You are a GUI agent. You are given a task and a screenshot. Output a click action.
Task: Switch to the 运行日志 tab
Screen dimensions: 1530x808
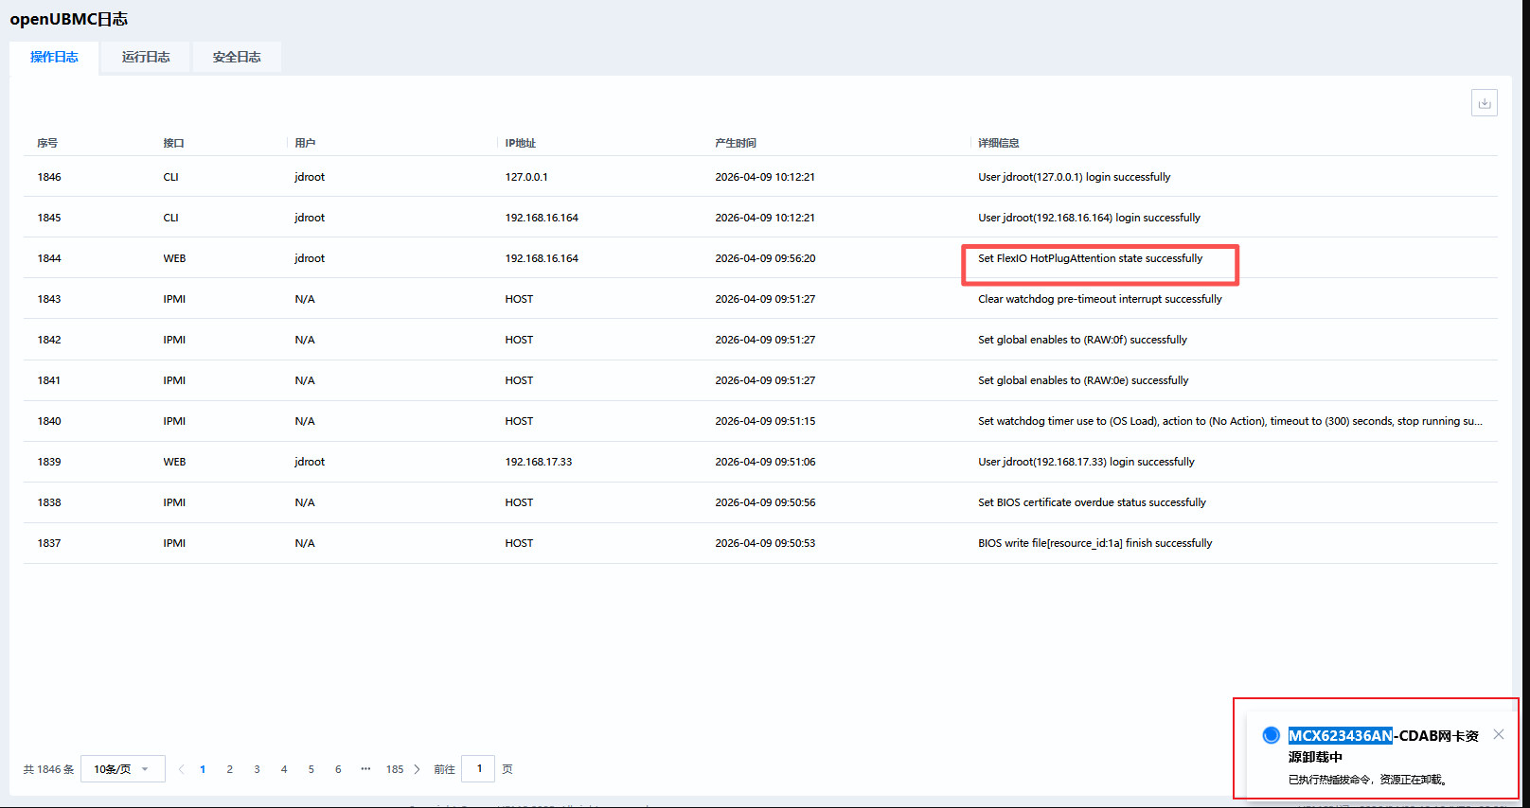click(x=146, y=57)
